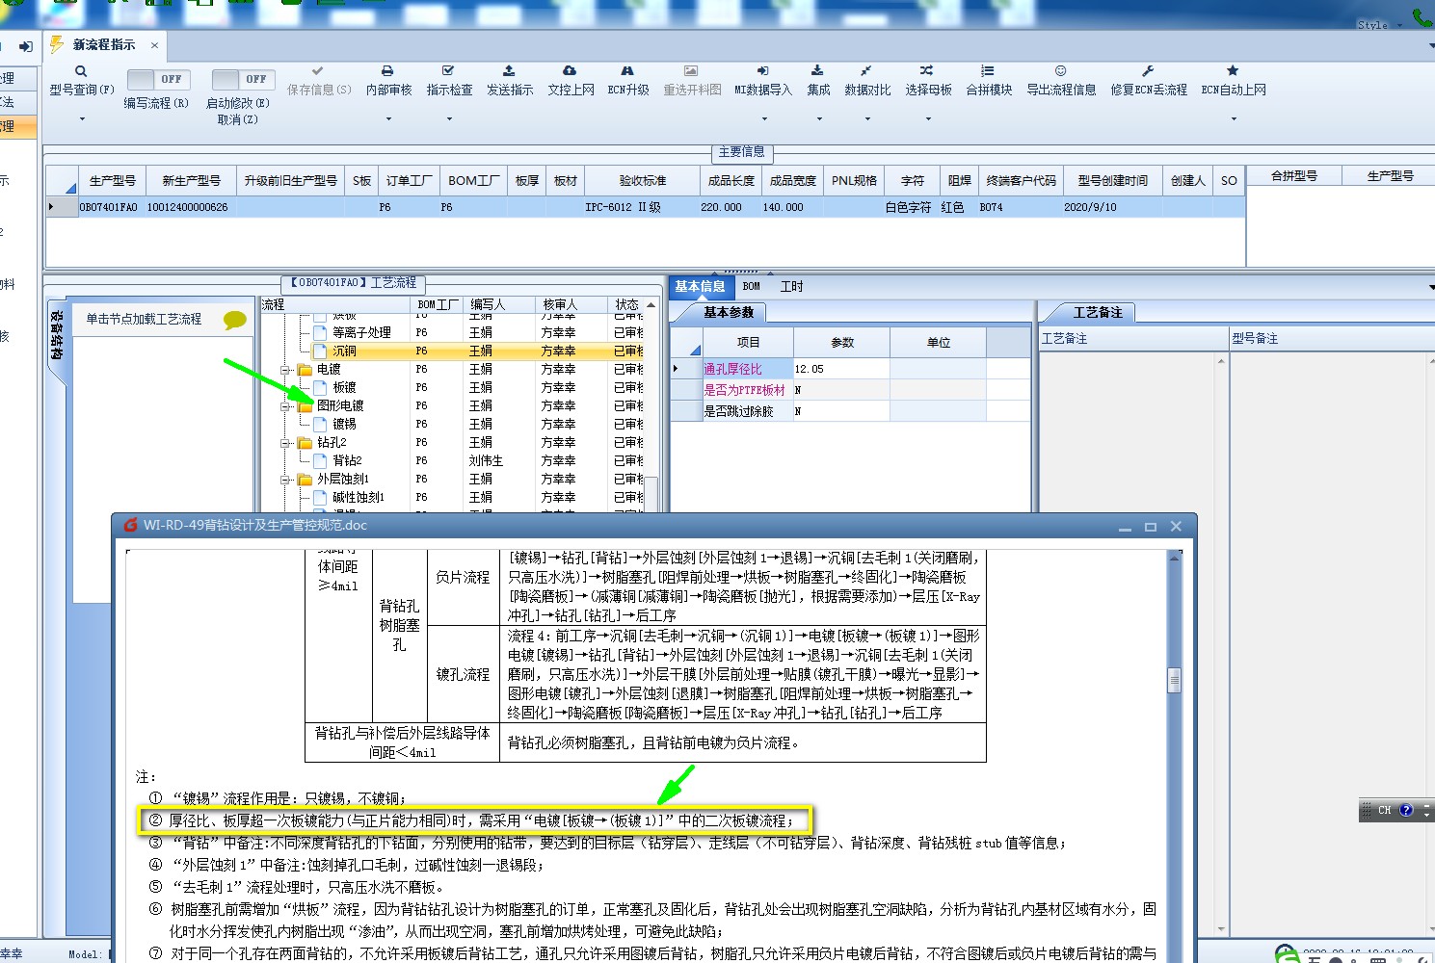Select the 镀锡 tree item
Image resolution: width=1435 pixels, height=963 pixels.
click(344, 424)
